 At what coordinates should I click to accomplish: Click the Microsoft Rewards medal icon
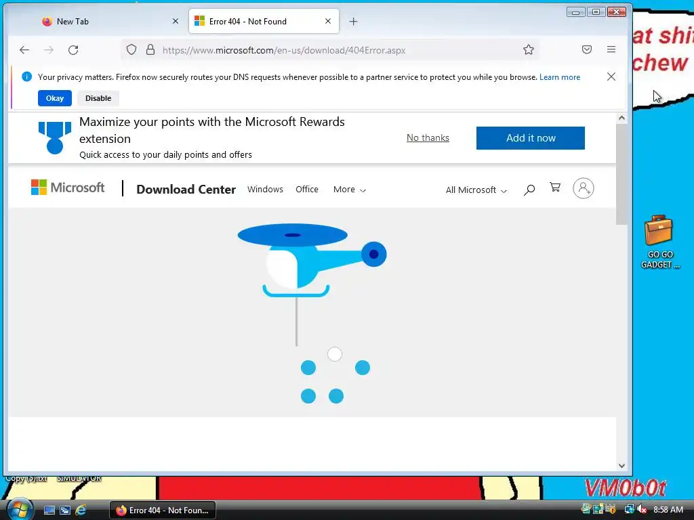55,138
